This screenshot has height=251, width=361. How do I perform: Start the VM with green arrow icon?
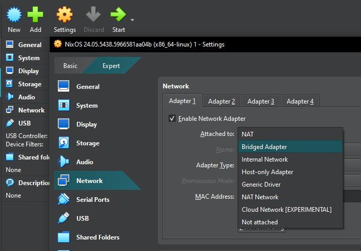118,15
